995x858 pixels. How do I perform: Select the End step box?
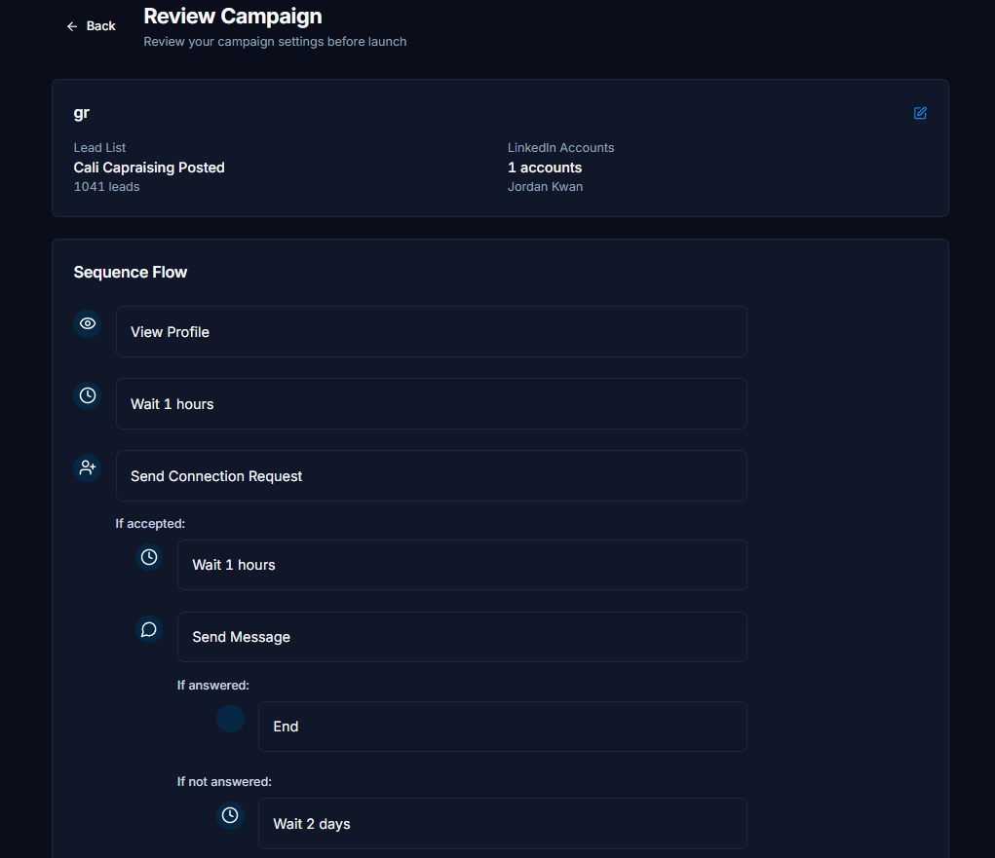tap(503, 727)
